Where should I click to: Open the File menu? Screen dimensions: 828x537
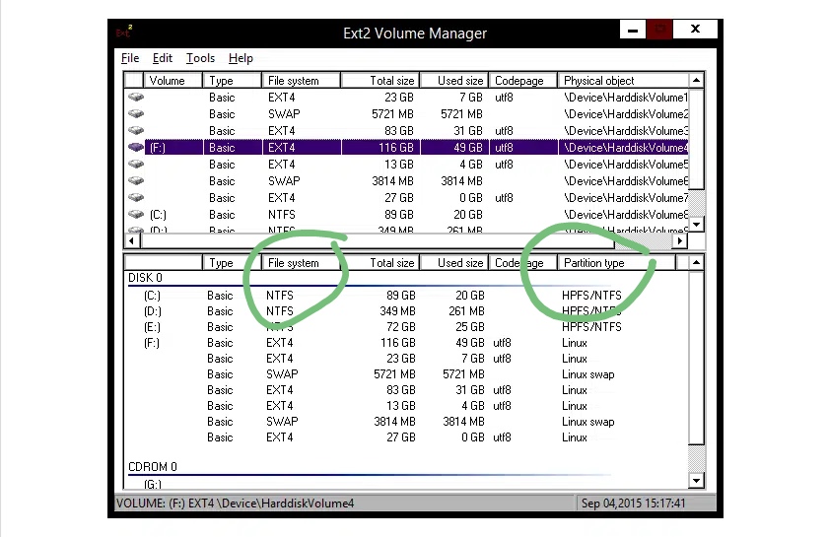[130, 58]
